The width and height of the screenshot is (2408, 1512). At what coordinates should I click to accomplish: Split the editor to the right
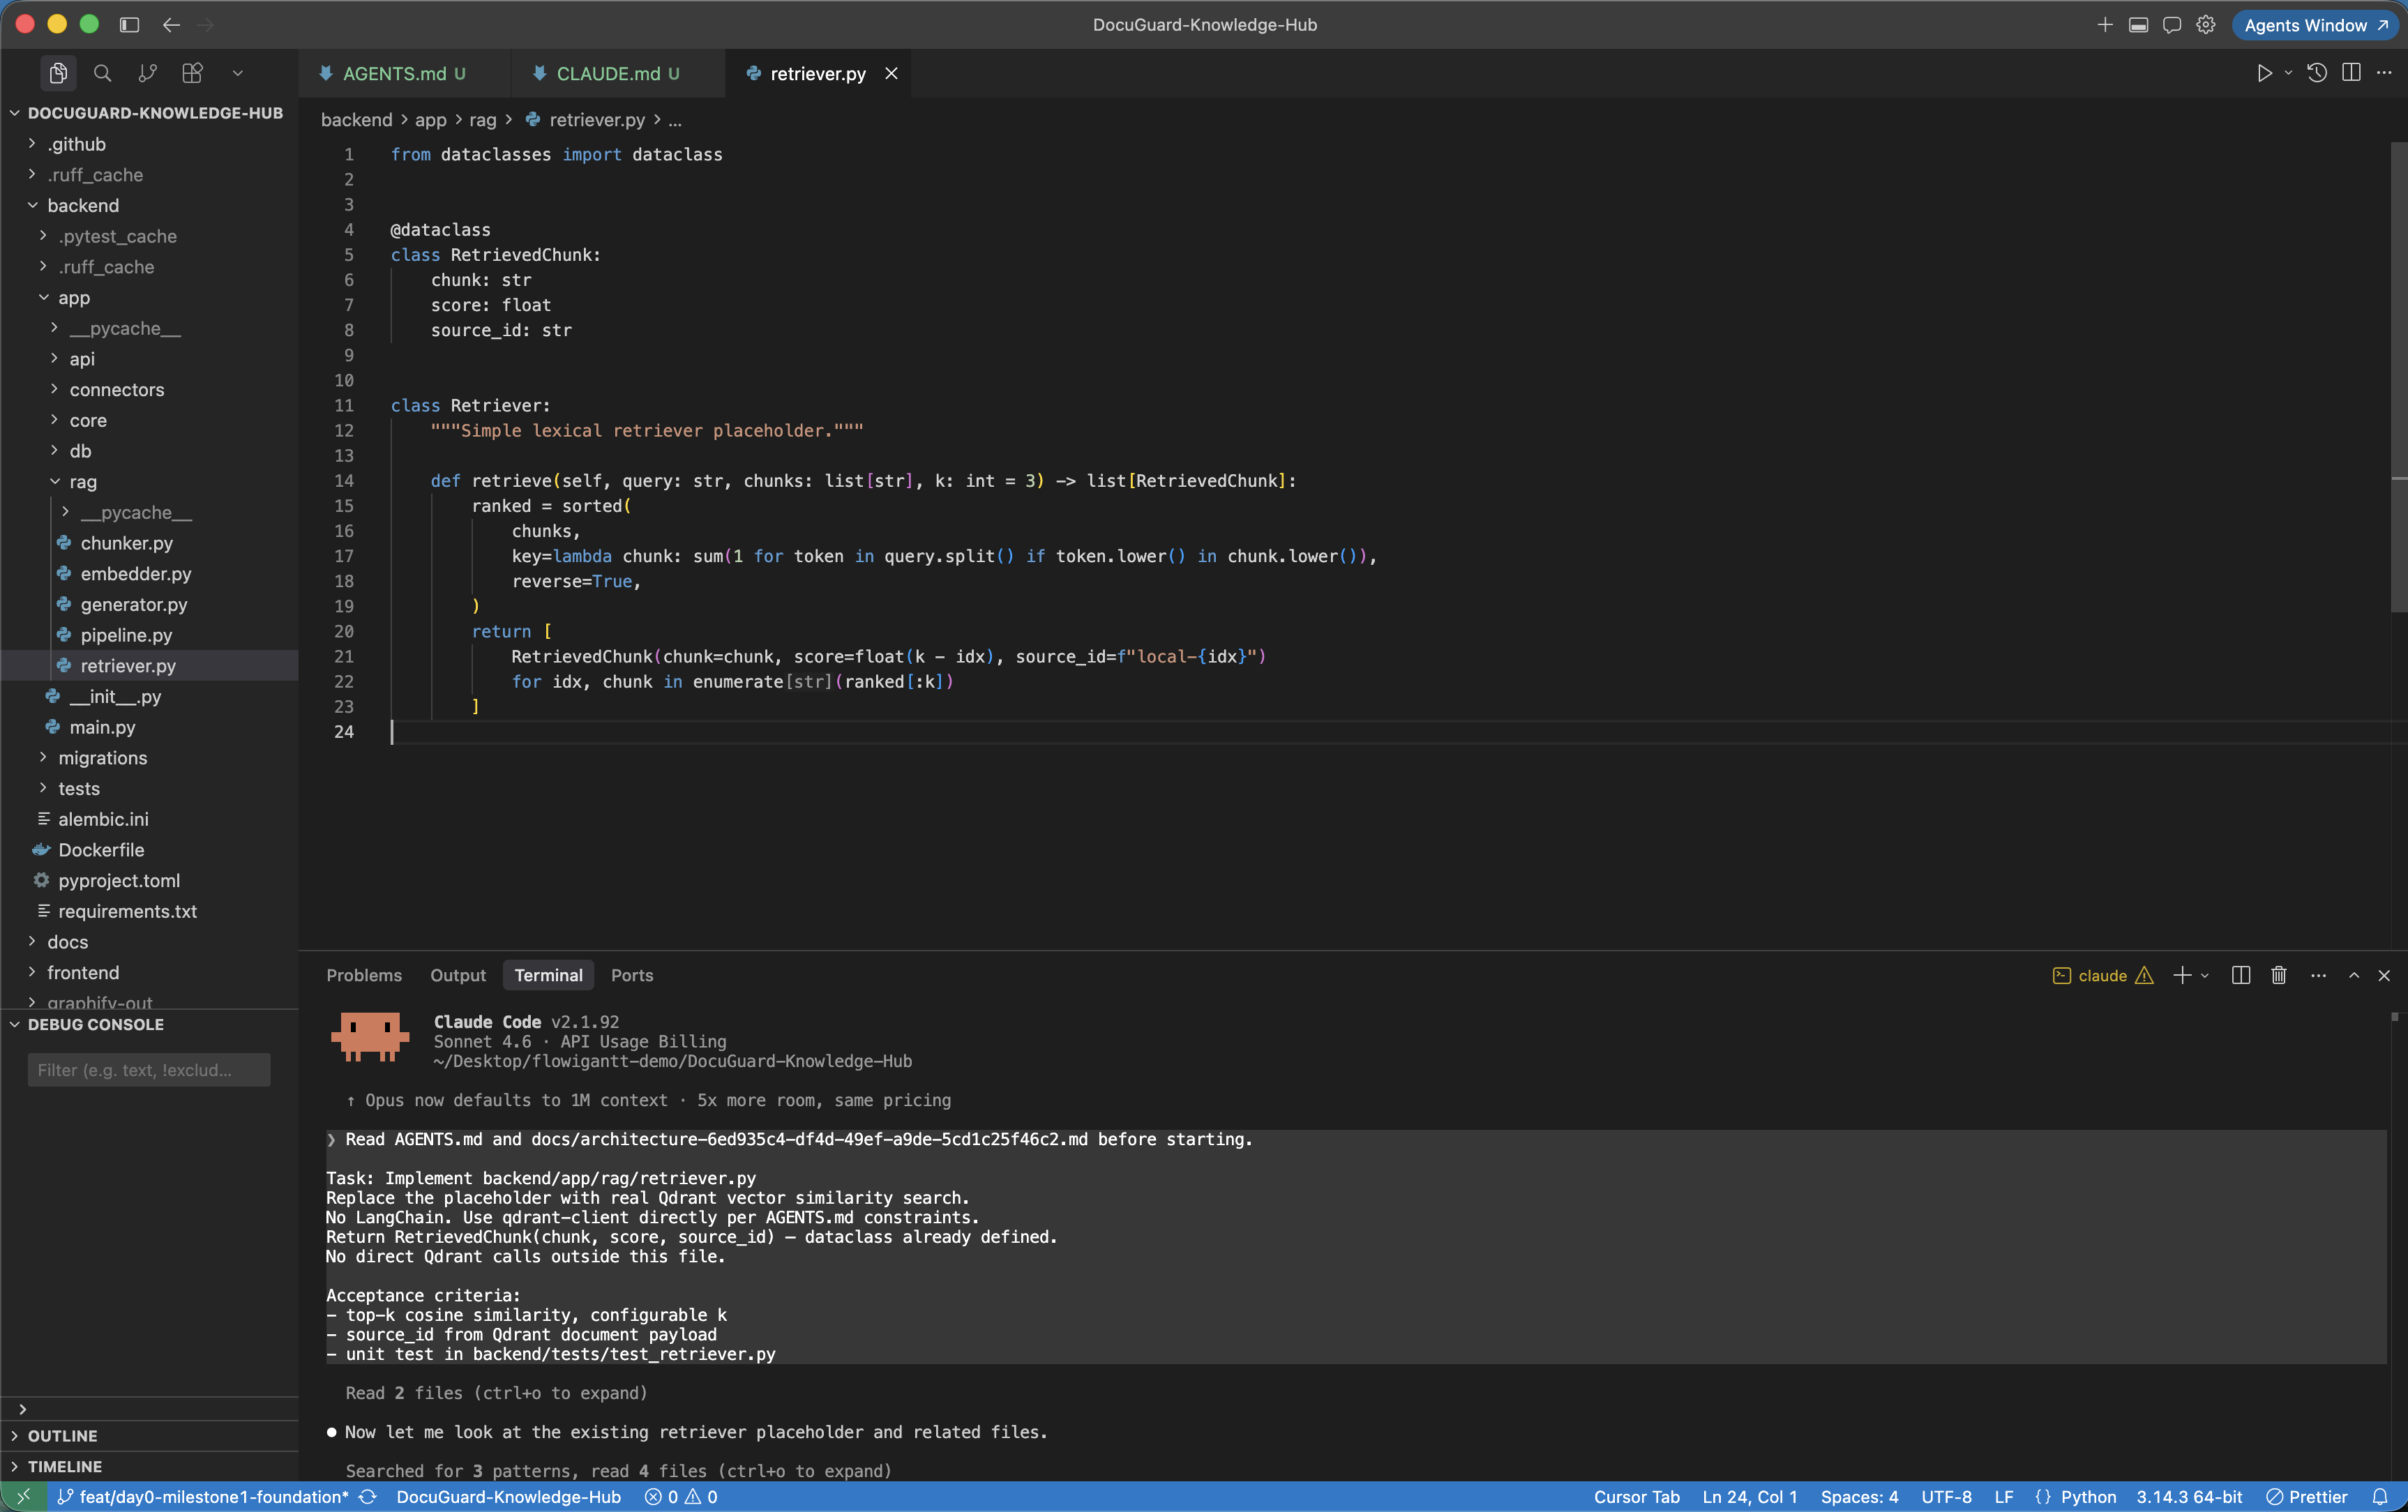click(x=2351, y=73)
